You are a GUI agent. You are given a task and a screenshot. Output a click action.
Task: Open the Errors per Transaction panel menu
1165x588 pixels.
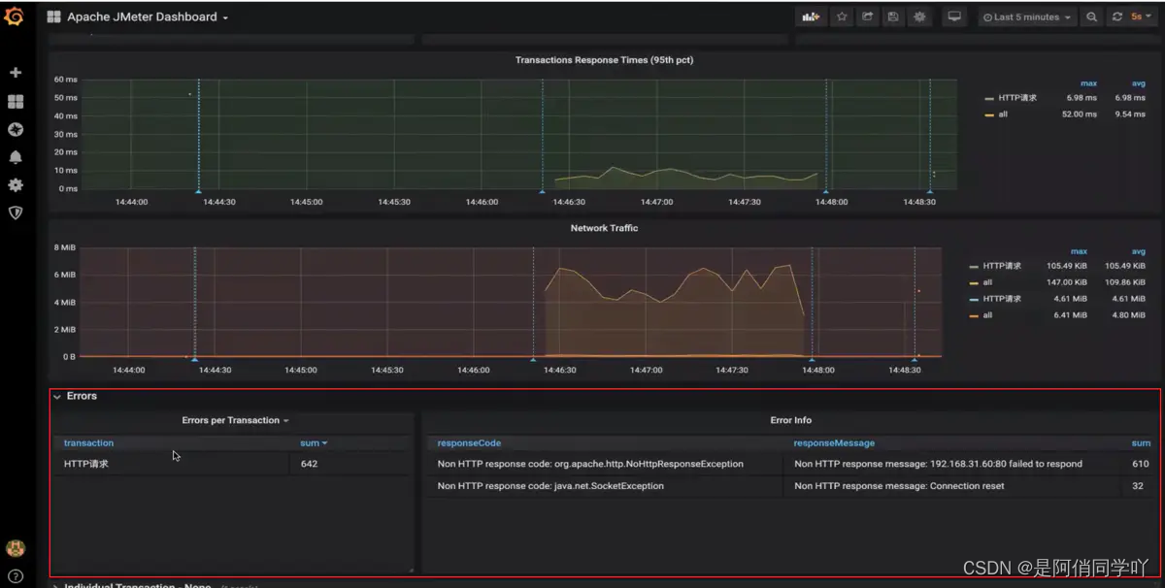[x=236, y=420]
